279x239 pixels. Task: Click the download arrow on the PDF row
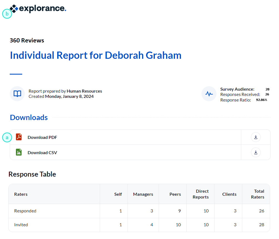pyautogui.click(x=255, y=137)
